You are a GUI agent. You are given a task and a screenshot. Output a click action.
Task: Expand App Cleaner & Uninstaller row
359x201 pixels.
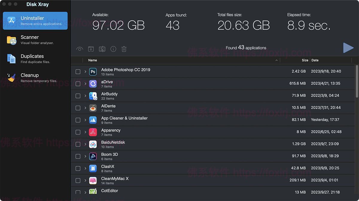[85, 120]
